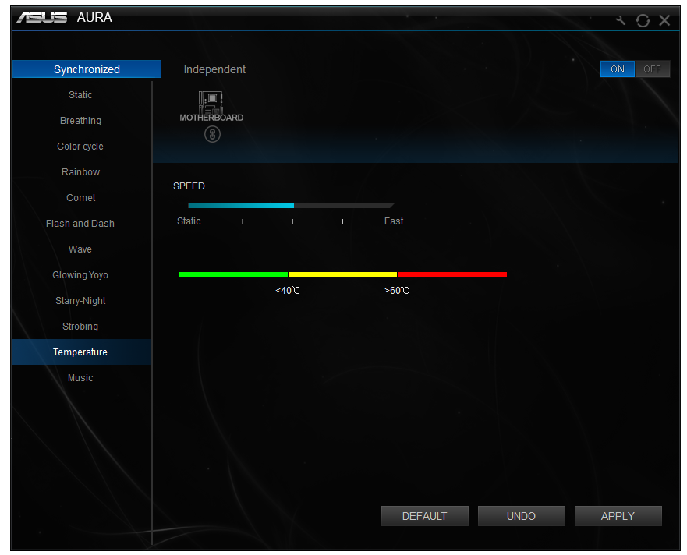Switch to the Independent tab
687x555 pixels.
click(x=214, y=69)
